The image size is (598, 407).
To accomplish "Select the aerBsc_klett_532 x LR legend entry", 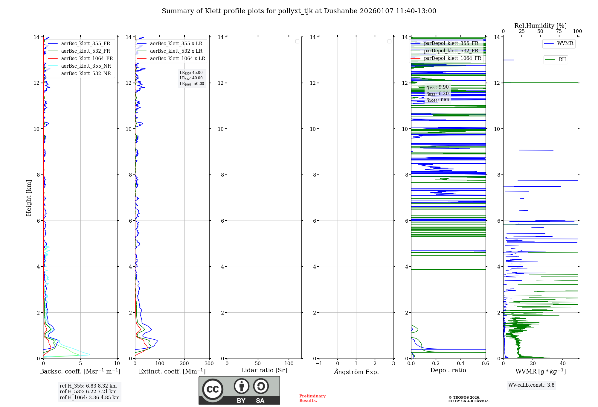I will tap(176, 51).
